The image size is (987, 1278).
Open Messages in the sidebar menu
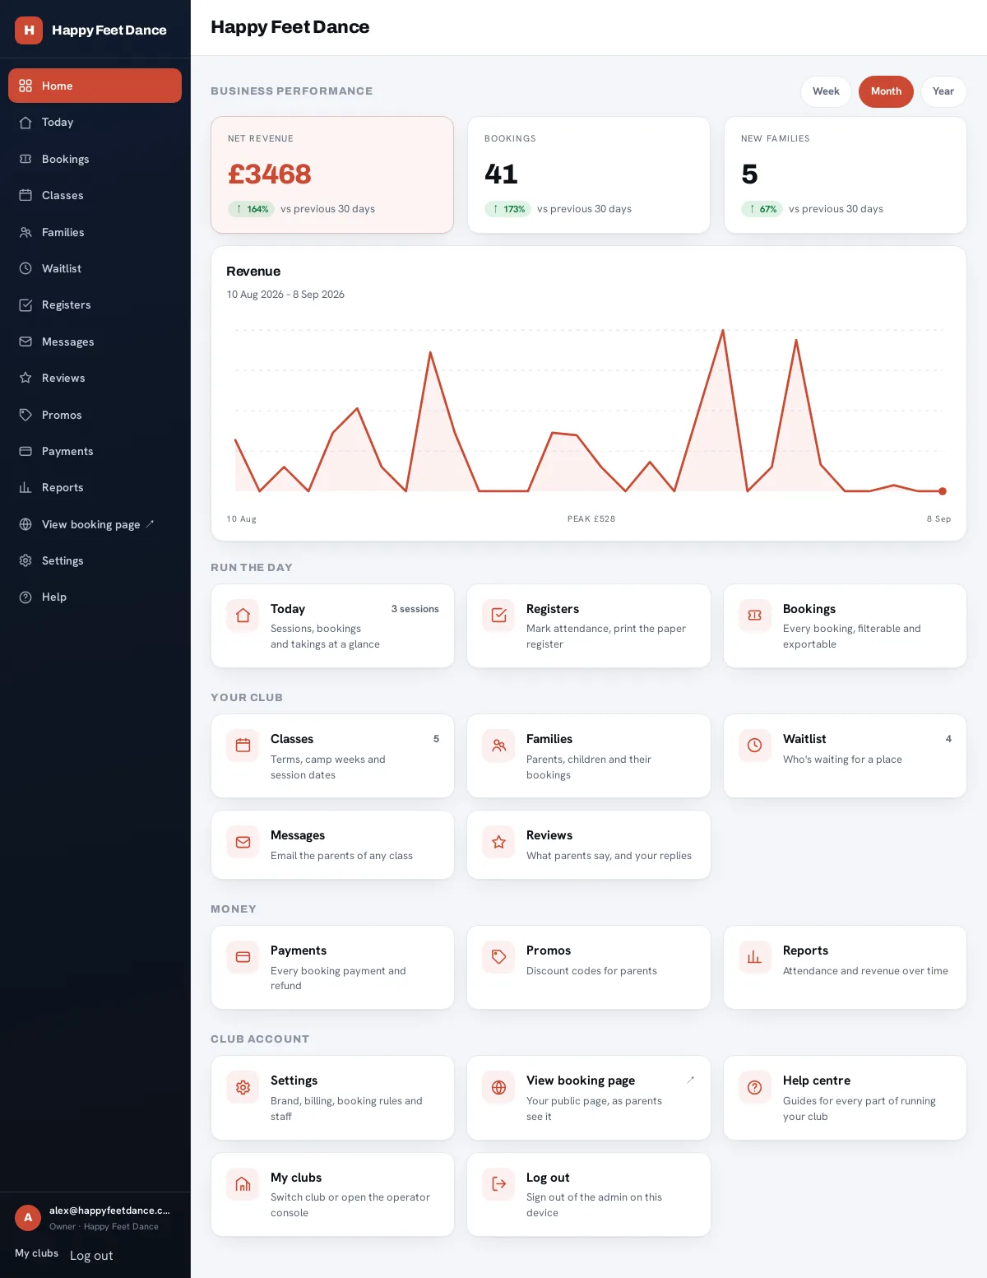pyautogui.click(x=95, y=342)
